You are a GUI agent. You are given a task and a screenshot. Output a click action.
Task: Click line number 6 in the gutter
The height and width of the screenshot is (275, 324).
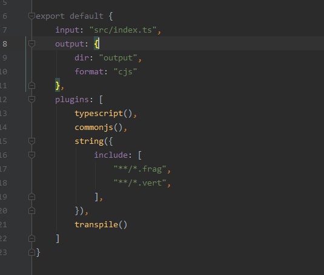(5, 16)
